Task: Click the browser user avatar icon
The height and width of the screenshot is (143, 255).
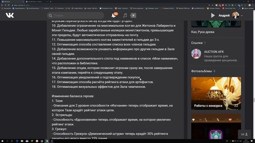Action: click(249, 5)
